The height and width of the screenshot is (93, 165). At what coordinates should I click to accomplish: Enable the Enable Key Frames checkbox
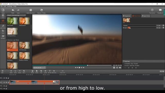[x=125, y=64]
